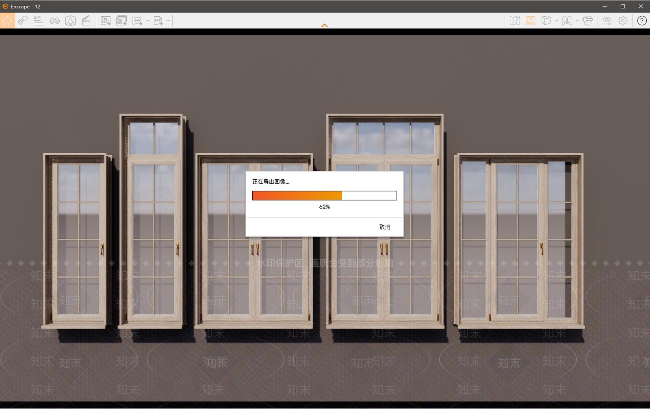Open the BIM info panel

[38, 20]
